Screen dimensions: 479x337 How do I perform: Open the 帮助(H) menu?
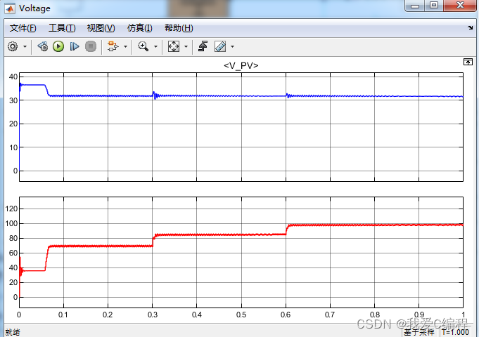[179, 28]
